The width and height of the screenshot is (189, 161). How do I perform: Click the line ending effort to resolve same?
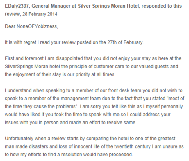tap(71, 122)
